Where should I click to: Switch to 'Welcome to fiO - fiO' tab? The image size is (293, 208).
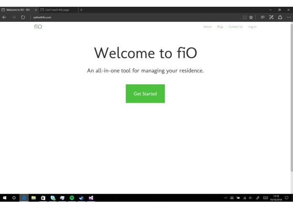tap(18, 10)
